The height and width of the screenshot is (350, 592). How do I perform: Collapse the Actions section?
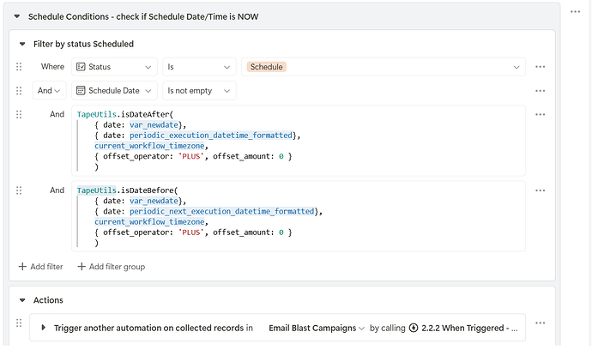22,300
